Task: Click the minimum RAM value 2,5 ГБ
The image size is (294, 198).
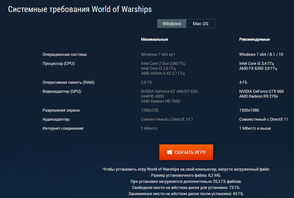Action: pyautogui.click(x=146, y=82)
